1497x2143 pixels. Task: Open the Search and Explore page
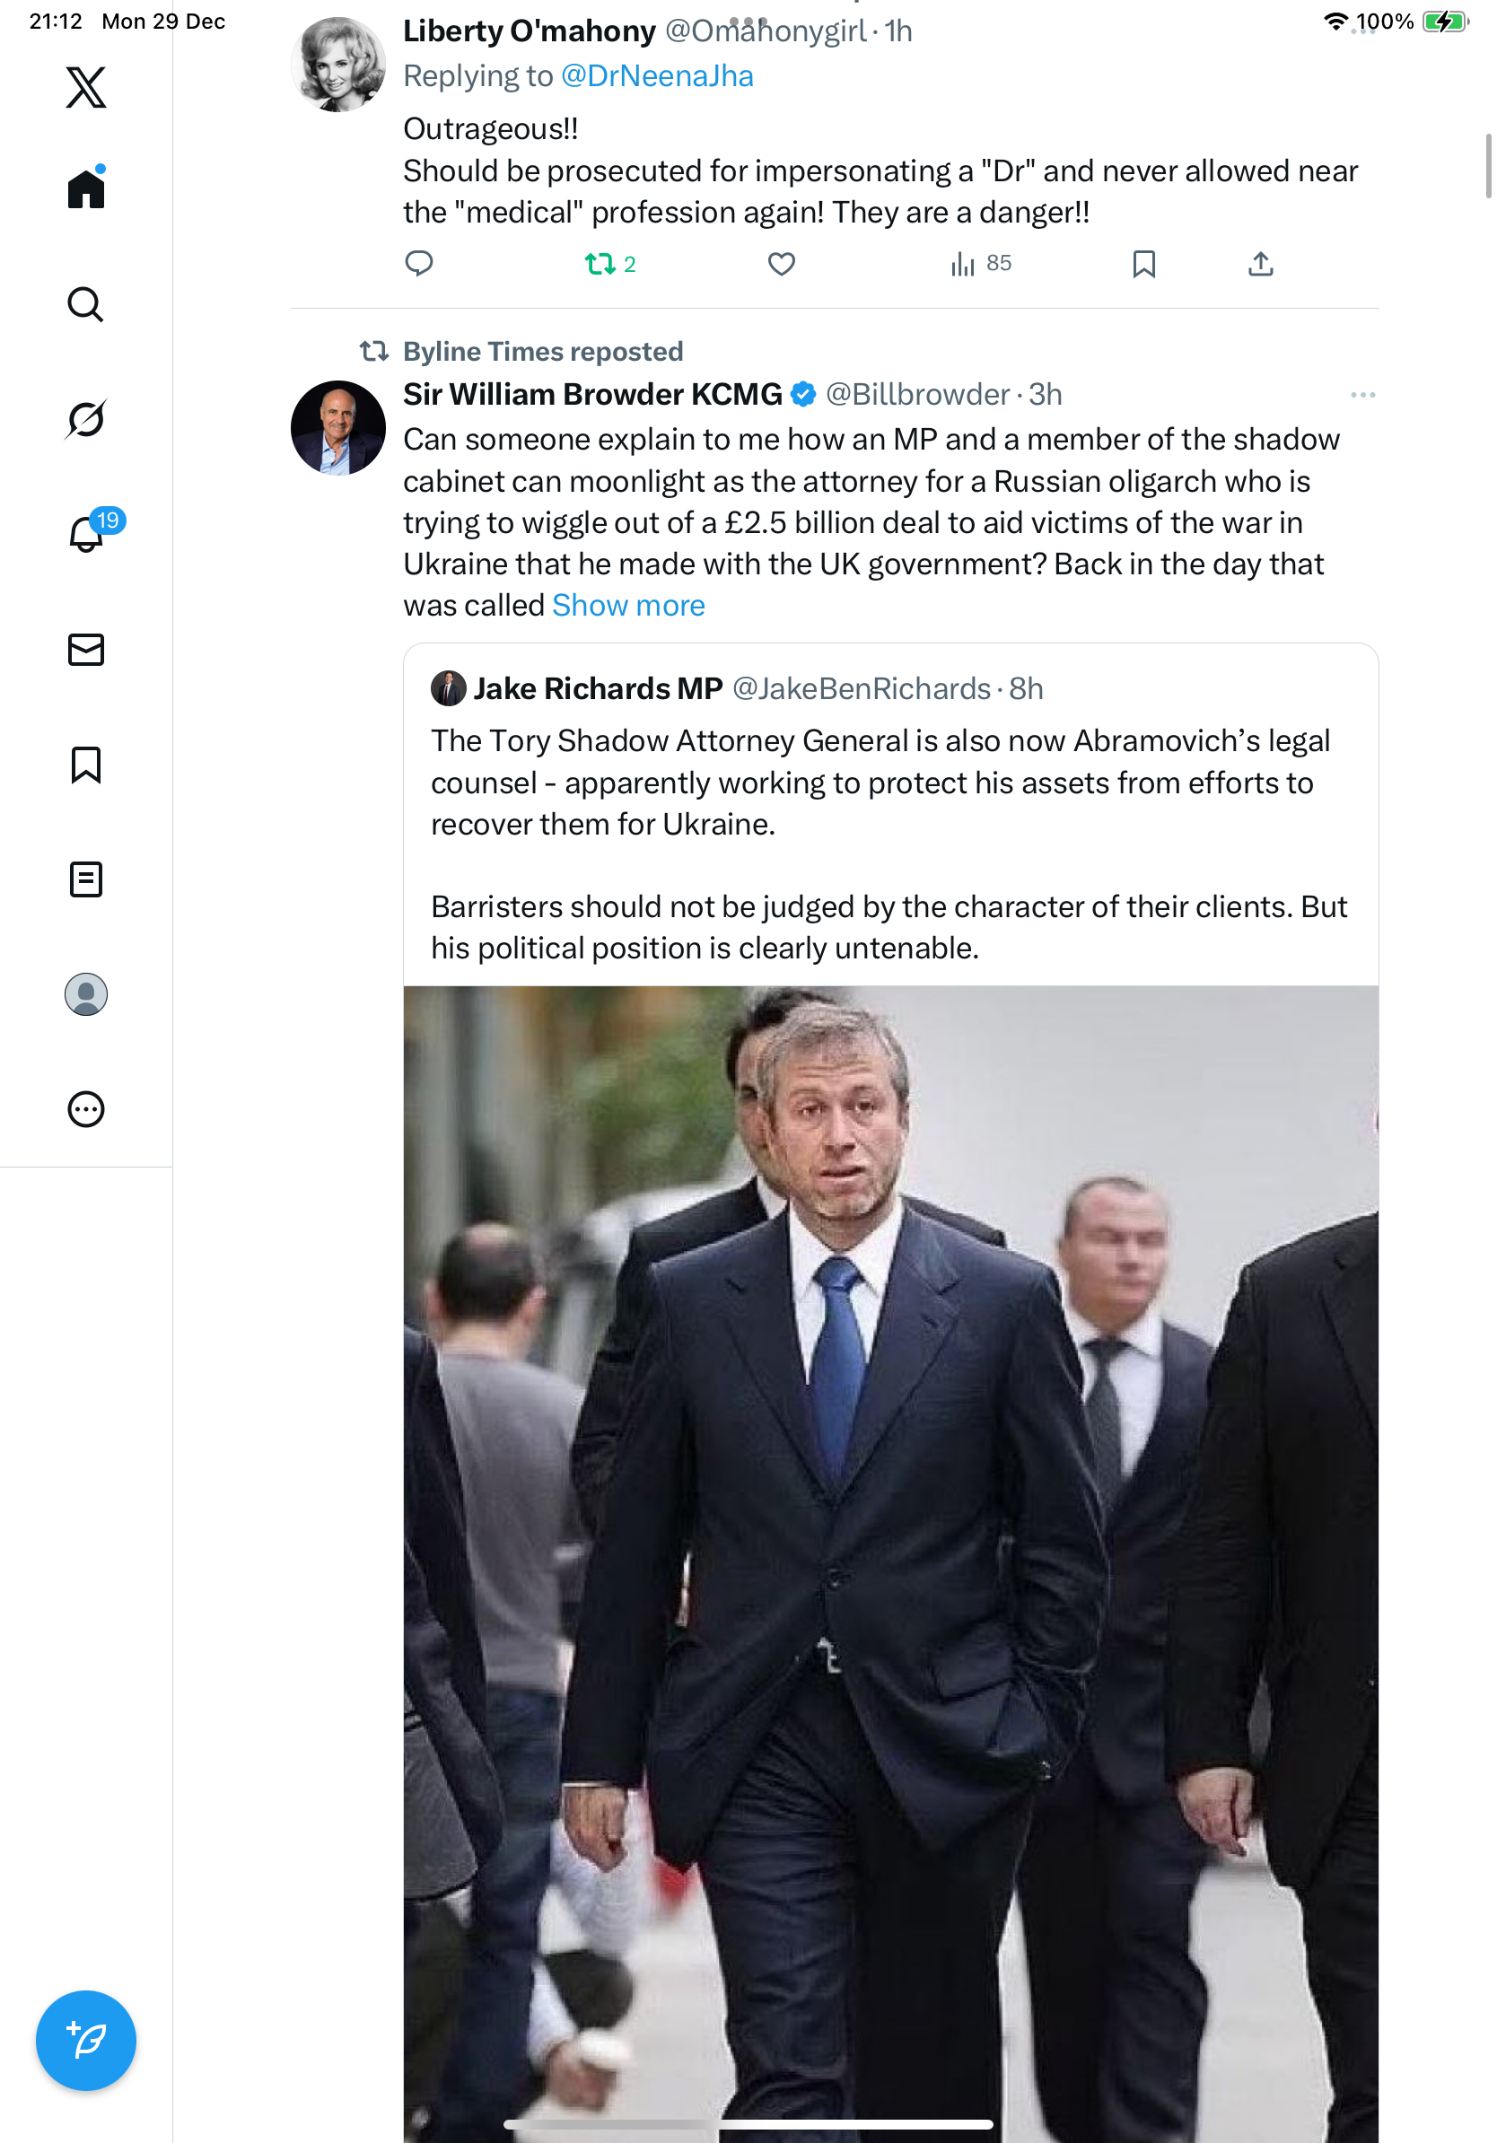pyautogui.click(x=86, y=304)
